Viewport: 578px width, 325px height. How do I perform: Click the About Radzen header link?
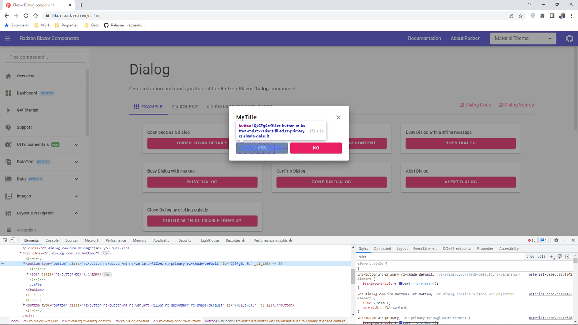465,39
